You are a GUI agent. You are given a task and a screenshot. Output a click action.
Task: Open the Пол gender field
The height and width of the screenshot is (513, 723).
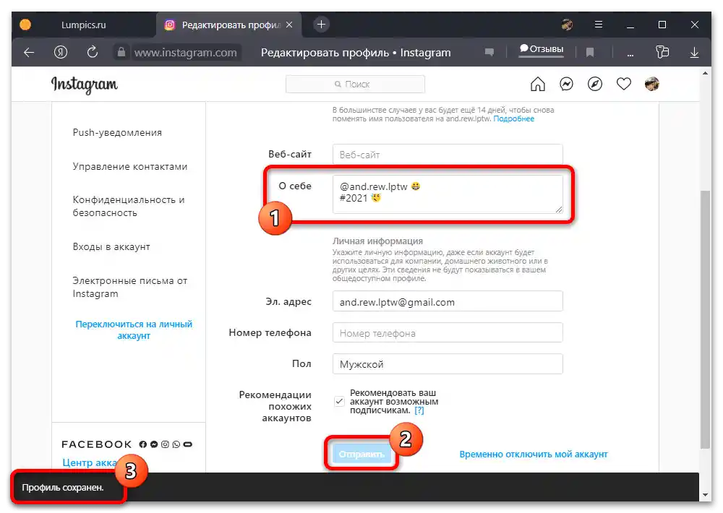[x=448, y=363]
